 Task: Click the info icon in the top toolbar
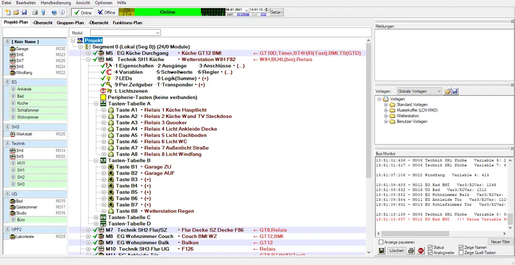pyautogui.click(x=62, y=12)
